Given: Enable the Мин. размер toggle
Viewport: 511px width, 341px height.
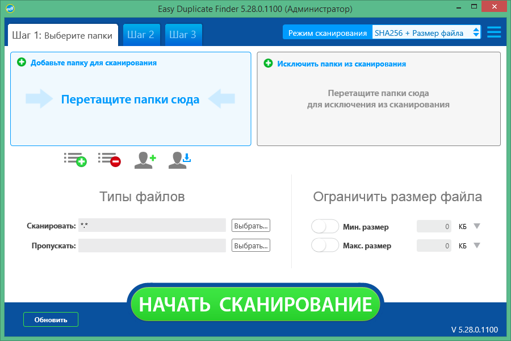Looking at the screenshot, I should click(325, 226).
